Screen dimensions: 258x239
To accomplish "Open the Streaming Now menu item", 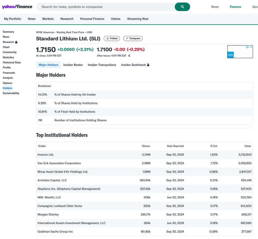I will pos(138,19).
